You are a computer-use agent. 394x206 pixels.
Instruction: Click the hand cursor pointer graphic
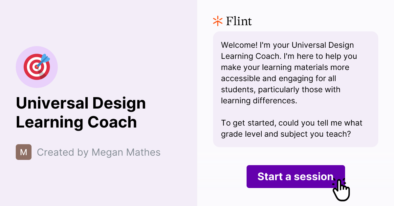point(341,189)
